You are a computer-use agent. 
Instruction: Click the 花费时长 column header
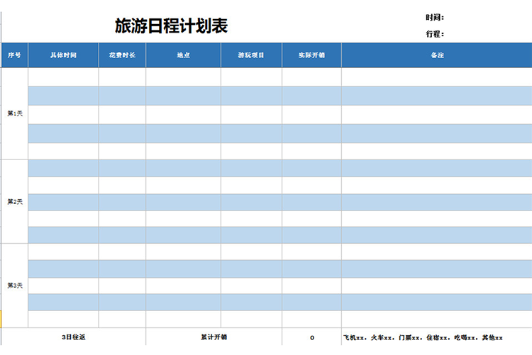[x=122, y=55]
